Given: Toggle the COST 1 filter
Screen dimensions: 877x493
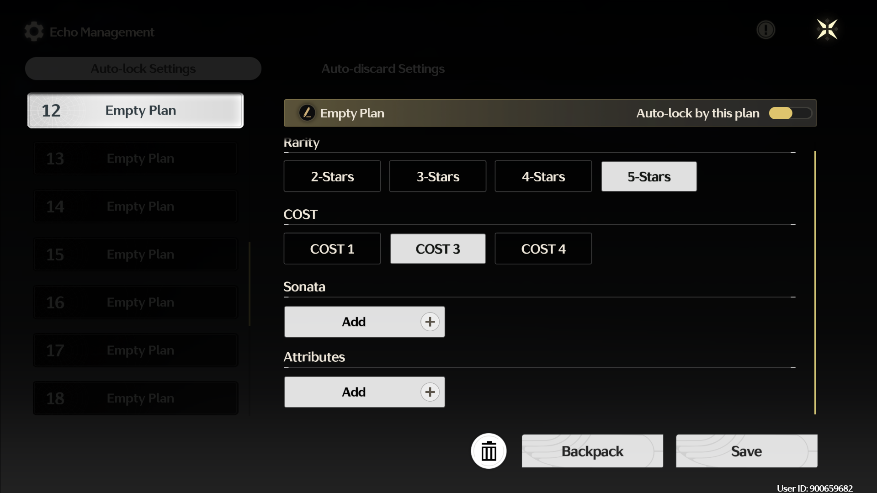Looking at the screenshot, I should coord(332,249).
